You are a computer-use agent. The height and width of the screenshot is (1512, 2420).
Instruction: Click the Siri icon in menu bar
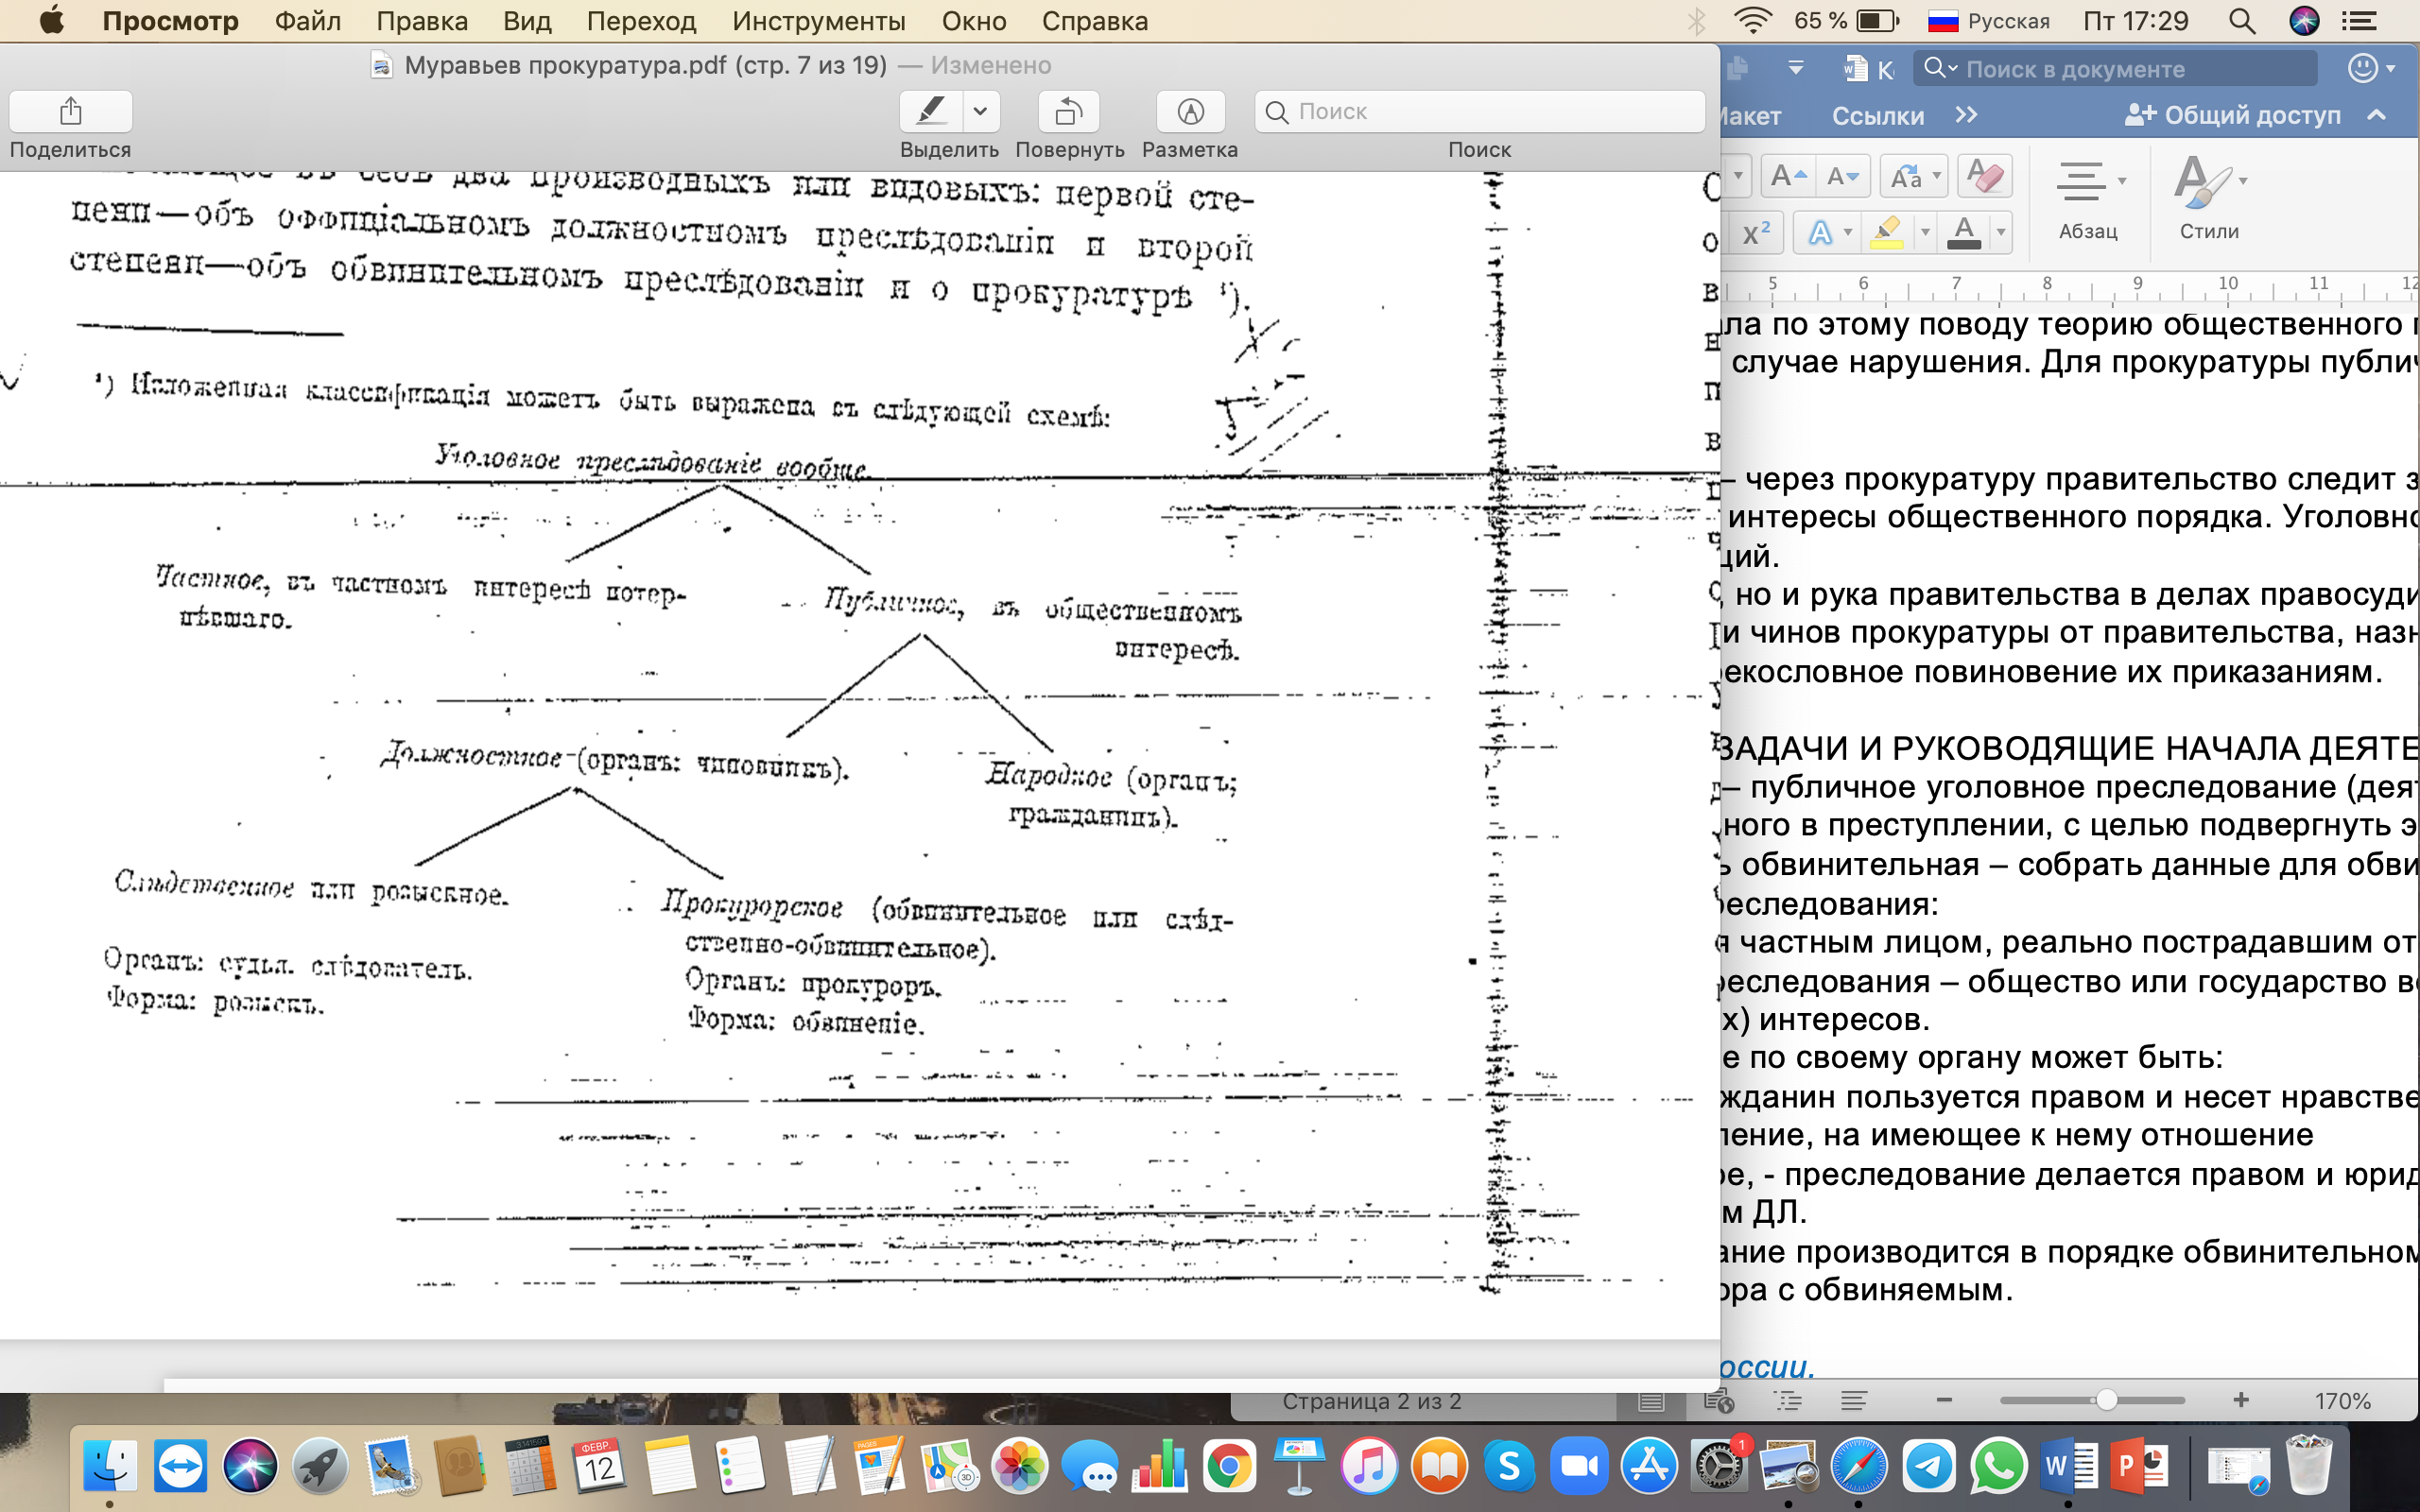[x=2304, y=21]
